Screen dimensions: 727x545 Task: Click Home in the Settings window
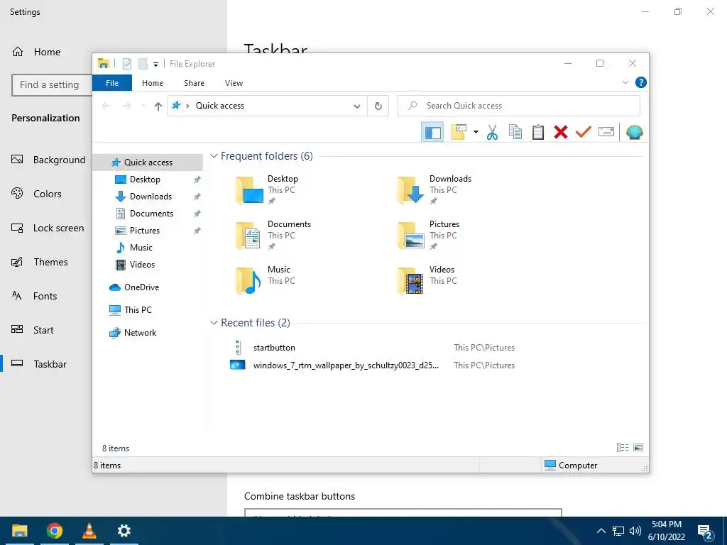click(x=47, y=52)
